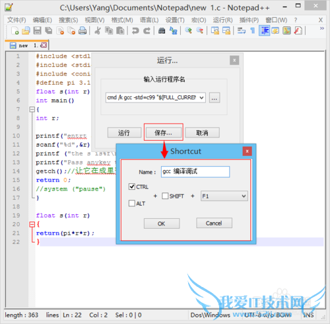Image resolution: width=330 pixels, height=324 pixels.
Task: Open the 窗口(W) menu
Action: point(277,20)
